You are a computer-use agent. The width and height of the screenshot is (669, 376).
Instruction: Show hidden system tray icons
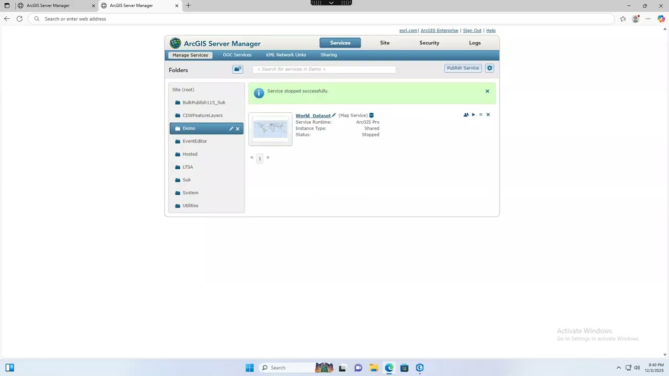(x=619, y=368)
